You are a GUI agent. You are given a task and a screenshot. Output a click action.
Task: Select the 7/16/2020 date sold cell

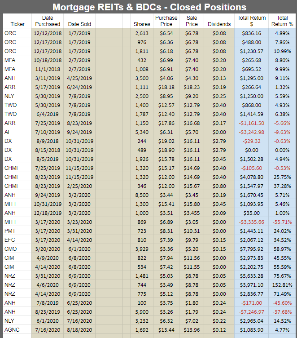[79, 321]
